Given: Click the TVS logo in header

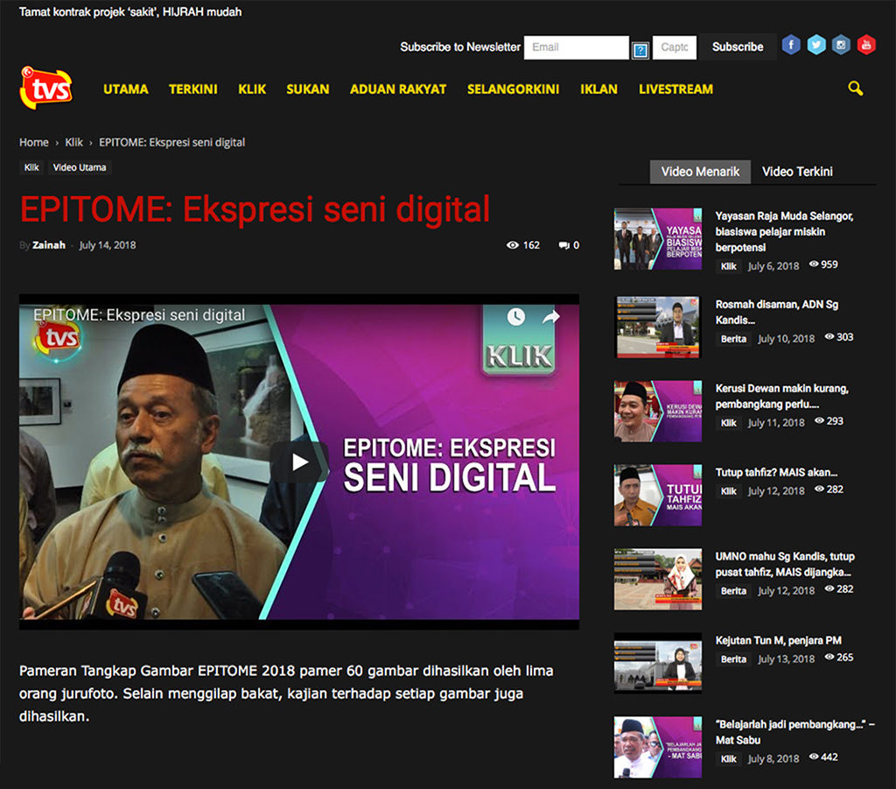Looking at the screenshot, I should point(46,88).
